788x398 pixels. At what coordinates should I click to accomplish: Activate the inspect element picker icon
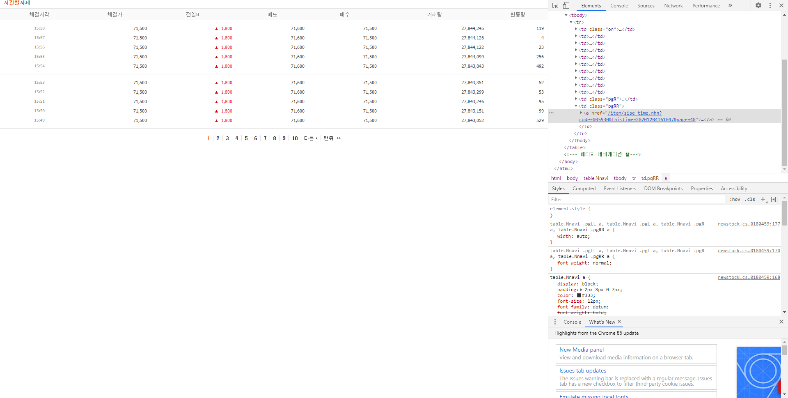point(555,5)
